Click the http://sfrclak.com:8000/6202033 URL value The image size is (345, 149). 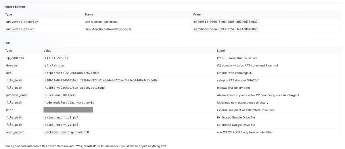coord(72,73)
